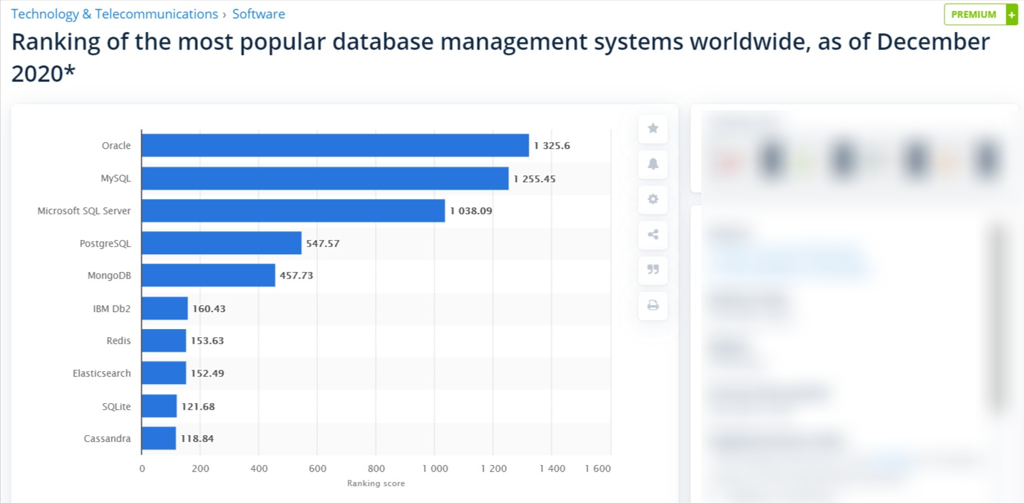
Task: Click the SQLite axis label
Action: (116, 406)
